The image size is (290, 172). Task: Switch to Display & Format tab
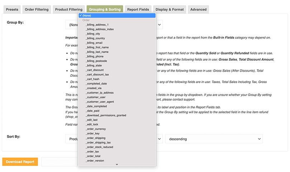pos(168,10)
